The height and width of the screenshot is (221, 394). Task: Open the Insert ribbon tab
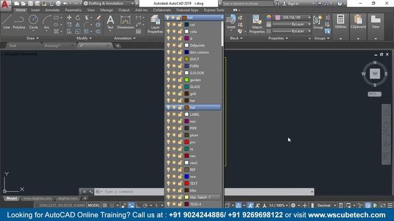click(x=35, y=10)
